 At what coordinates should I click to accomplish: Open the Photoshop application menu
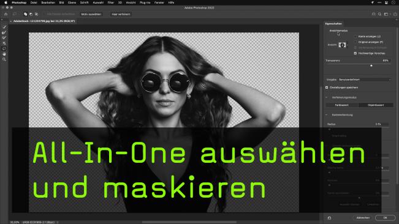click(19, 2)
